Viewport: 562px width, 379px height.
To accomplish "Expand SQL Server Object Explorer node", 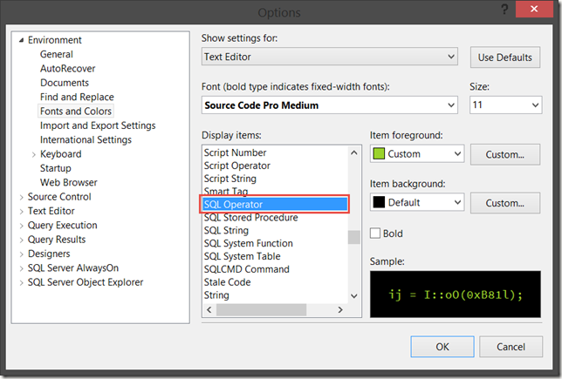I will (x=22, y=283).
